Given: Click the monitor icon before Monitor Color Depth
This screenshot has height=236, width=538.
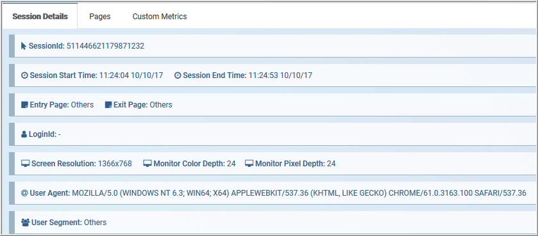Looking at the screenshot, I should pyautogui.click(x=147, y=164).
